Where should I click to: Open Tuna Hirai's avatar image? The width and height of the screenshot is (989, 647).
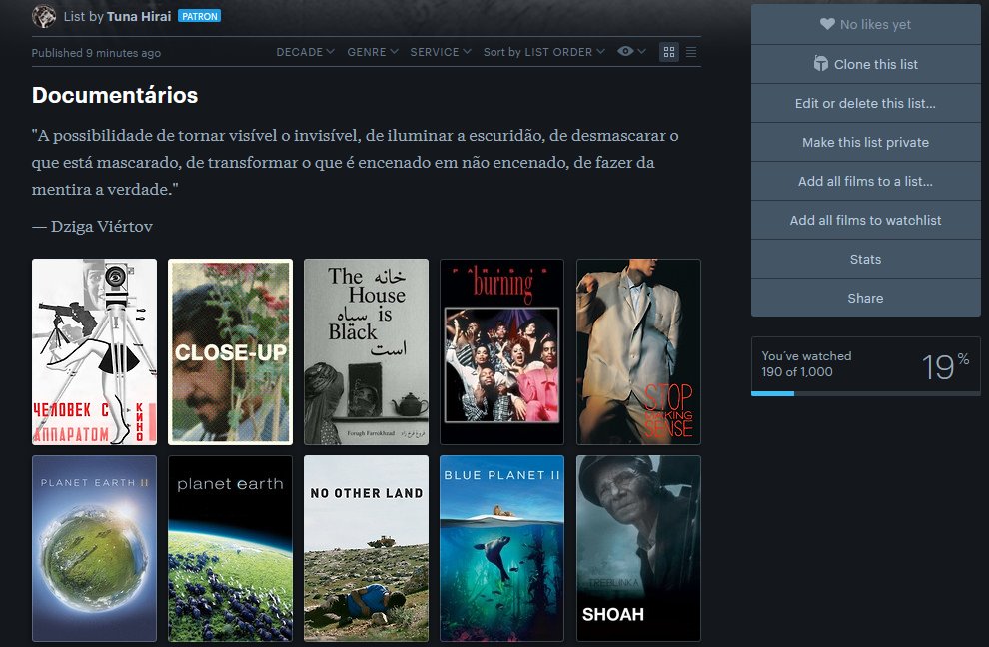[44, 16]
